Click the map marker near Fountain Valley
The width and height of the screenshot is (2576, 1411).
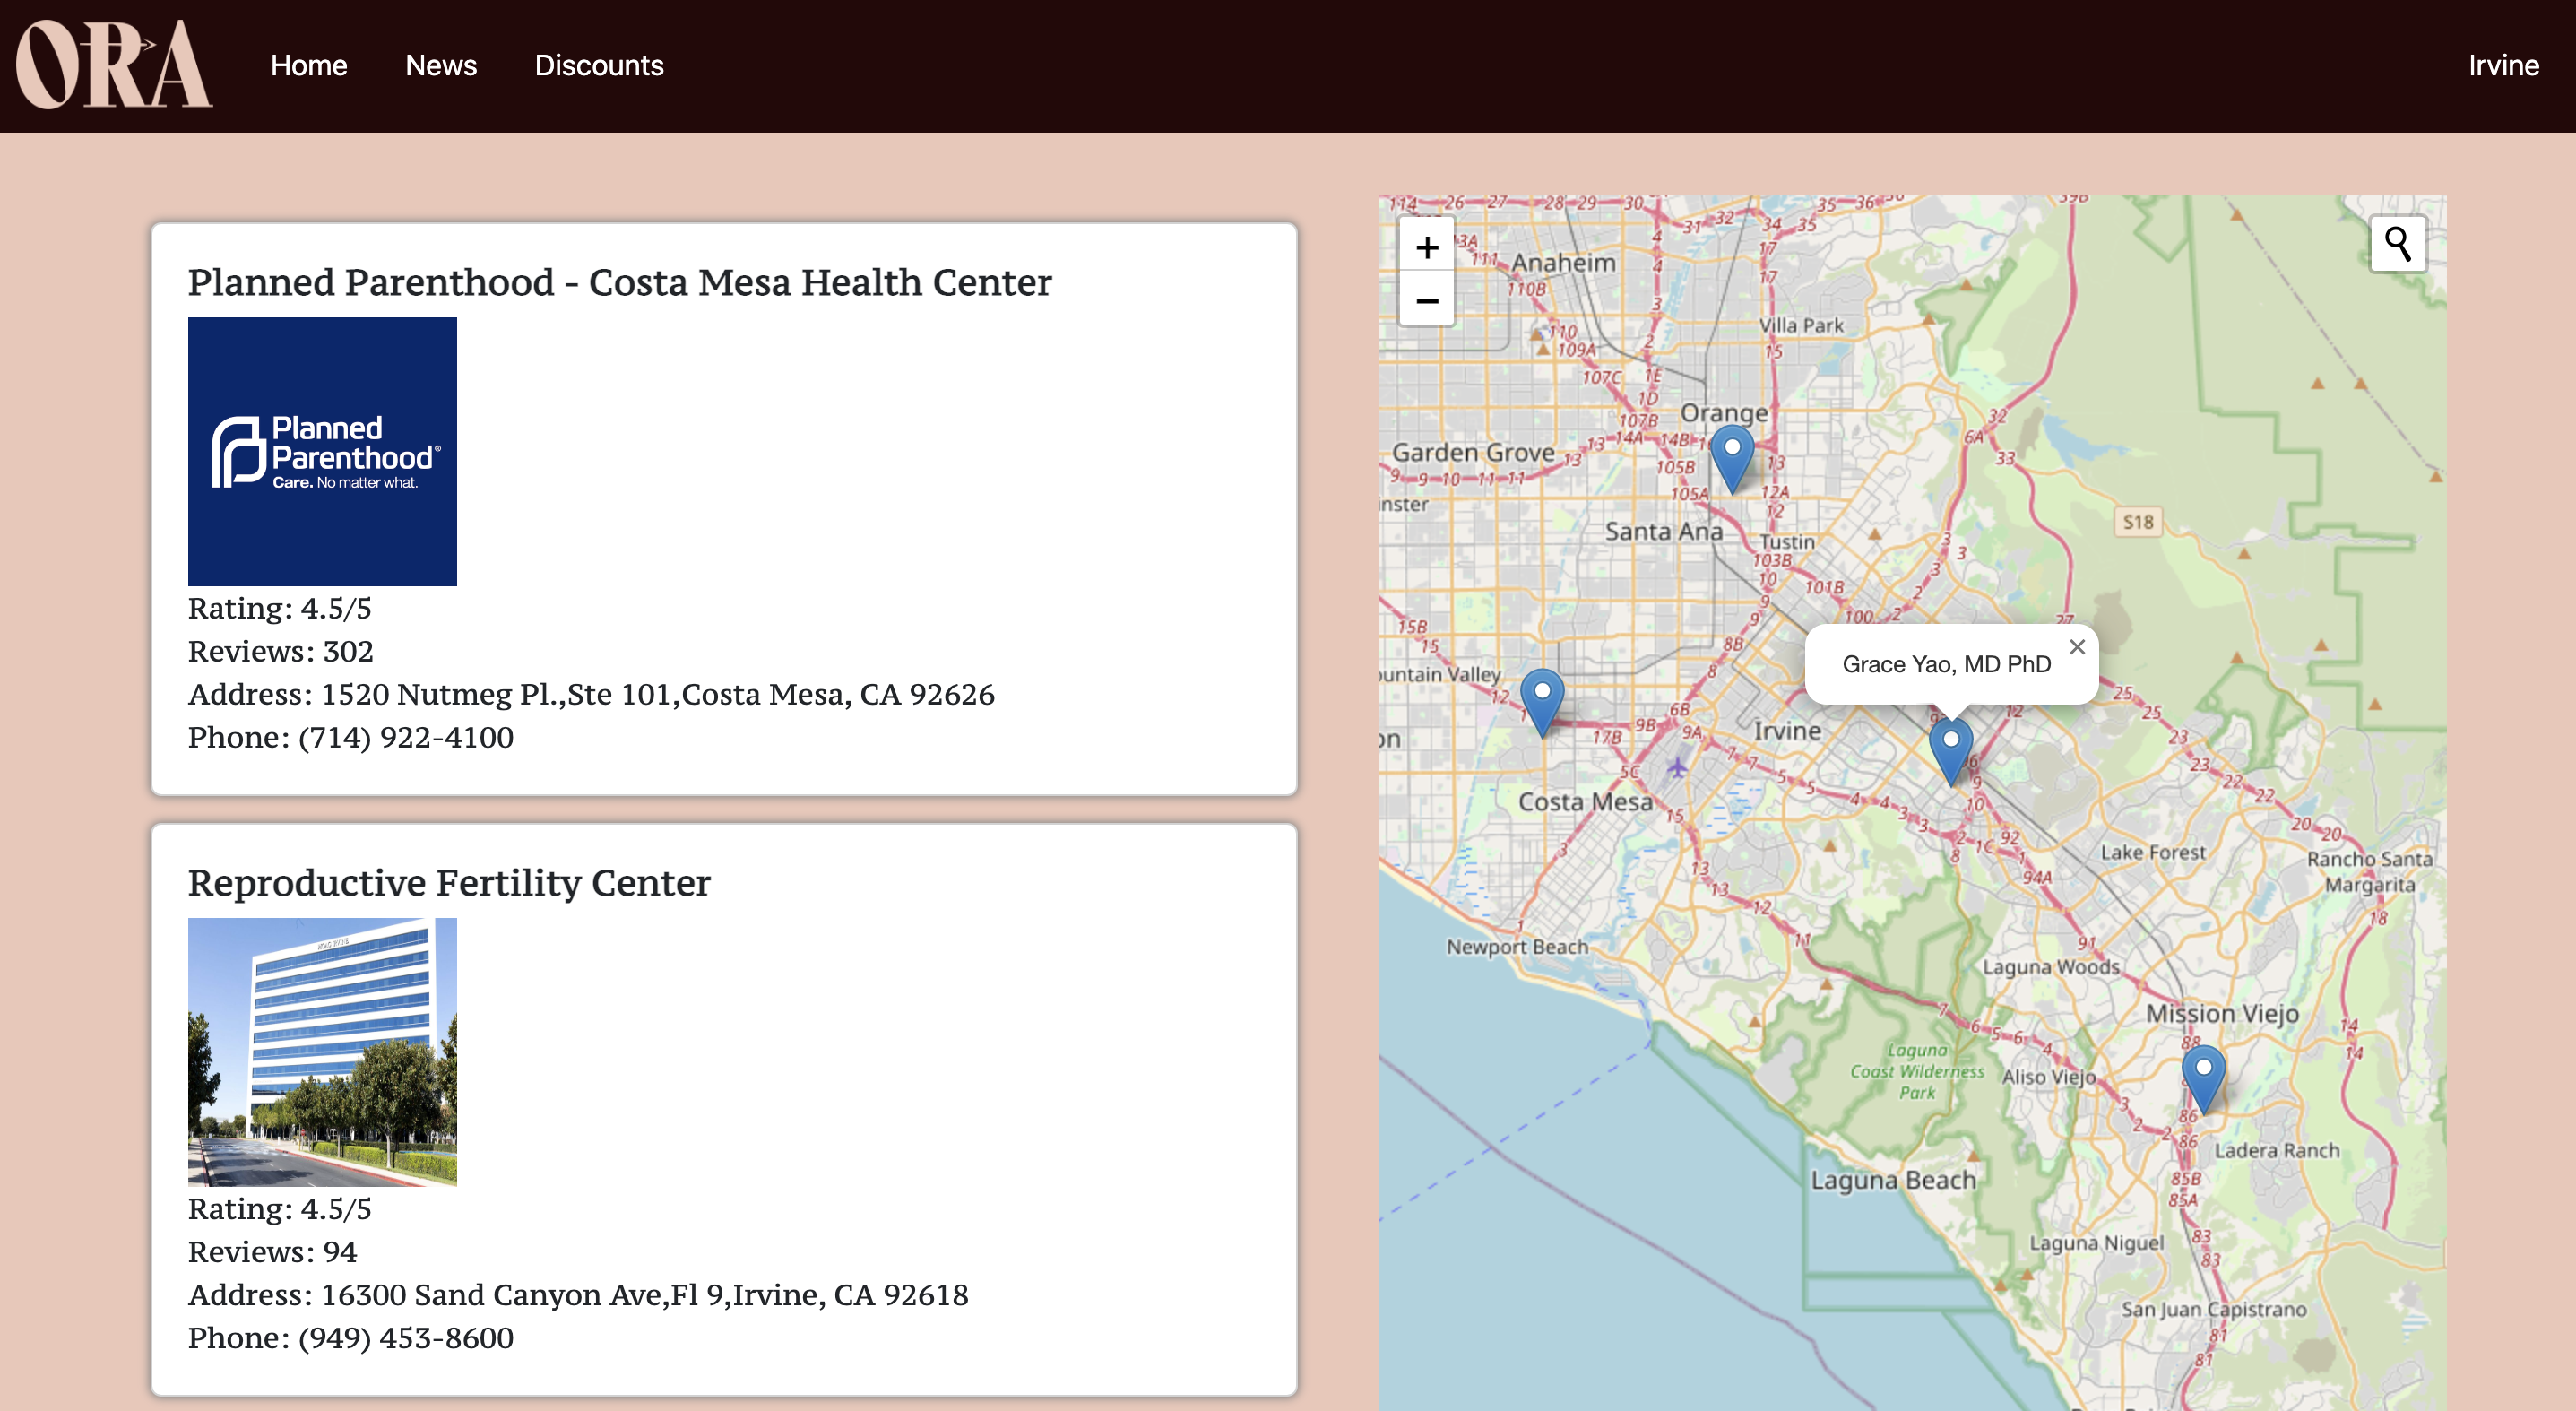tap(1542, 699)
